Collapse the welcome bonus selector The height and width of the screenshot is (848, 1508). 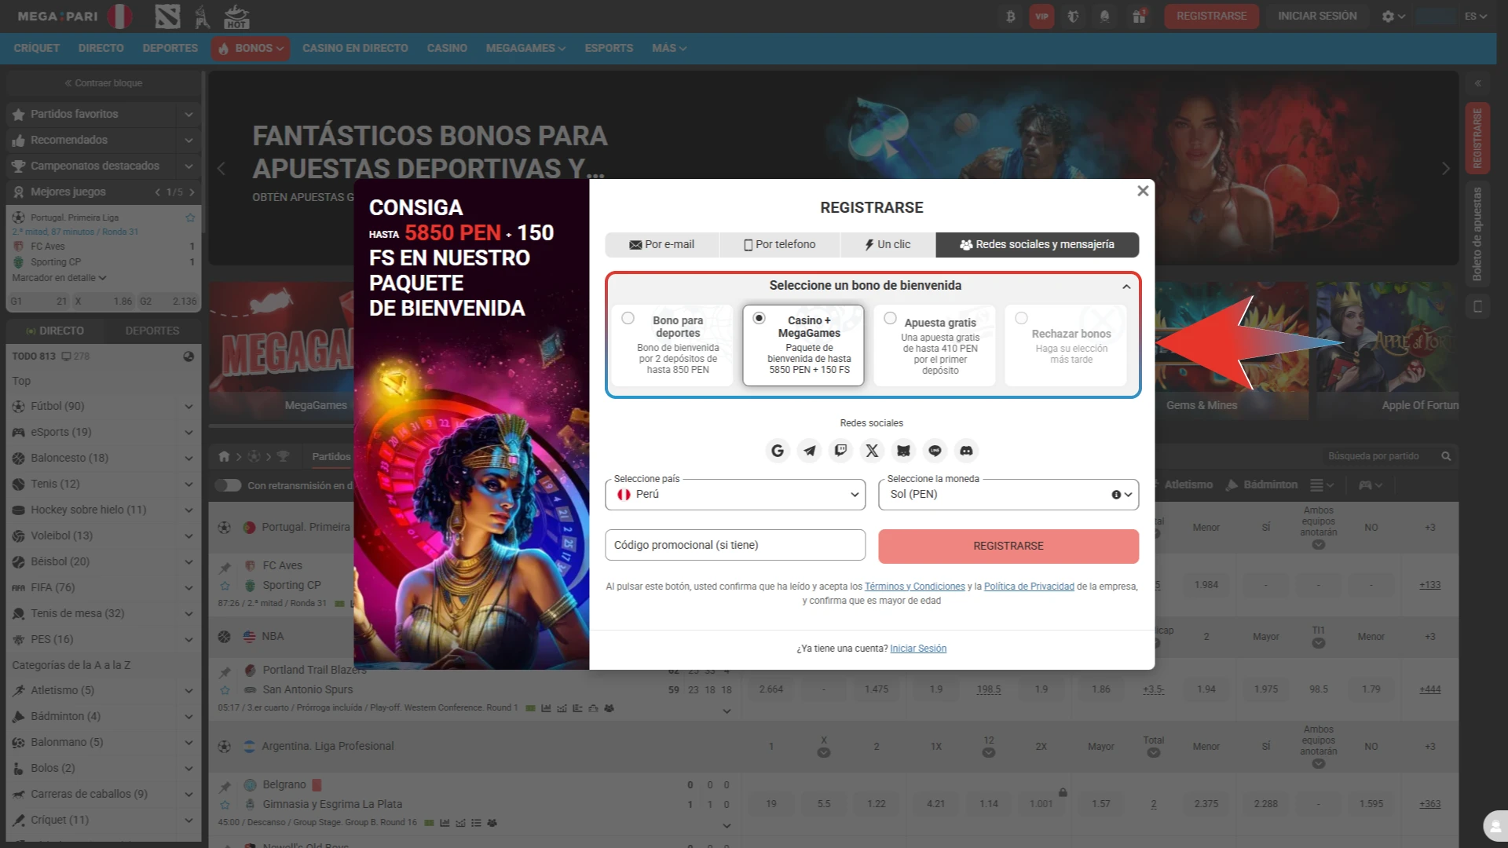point(1126,287)
